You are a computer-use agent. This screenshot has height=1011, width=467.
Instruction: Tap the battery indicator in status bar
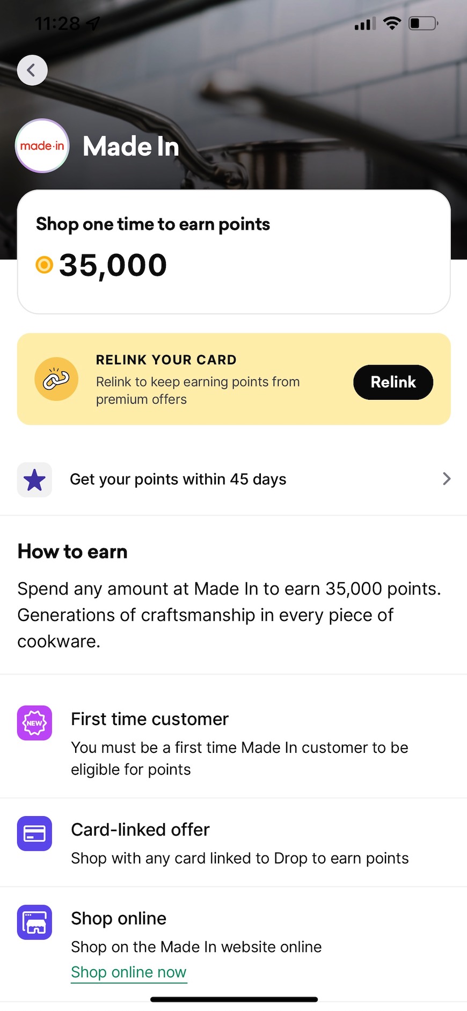(x=423, y=23)
